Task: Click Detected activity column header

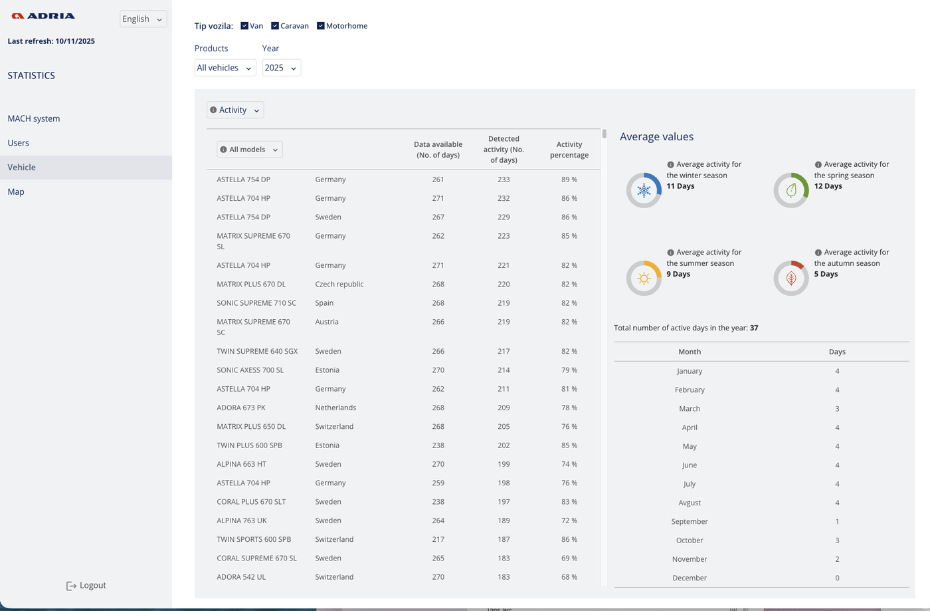Action: [x=504, y=150]
